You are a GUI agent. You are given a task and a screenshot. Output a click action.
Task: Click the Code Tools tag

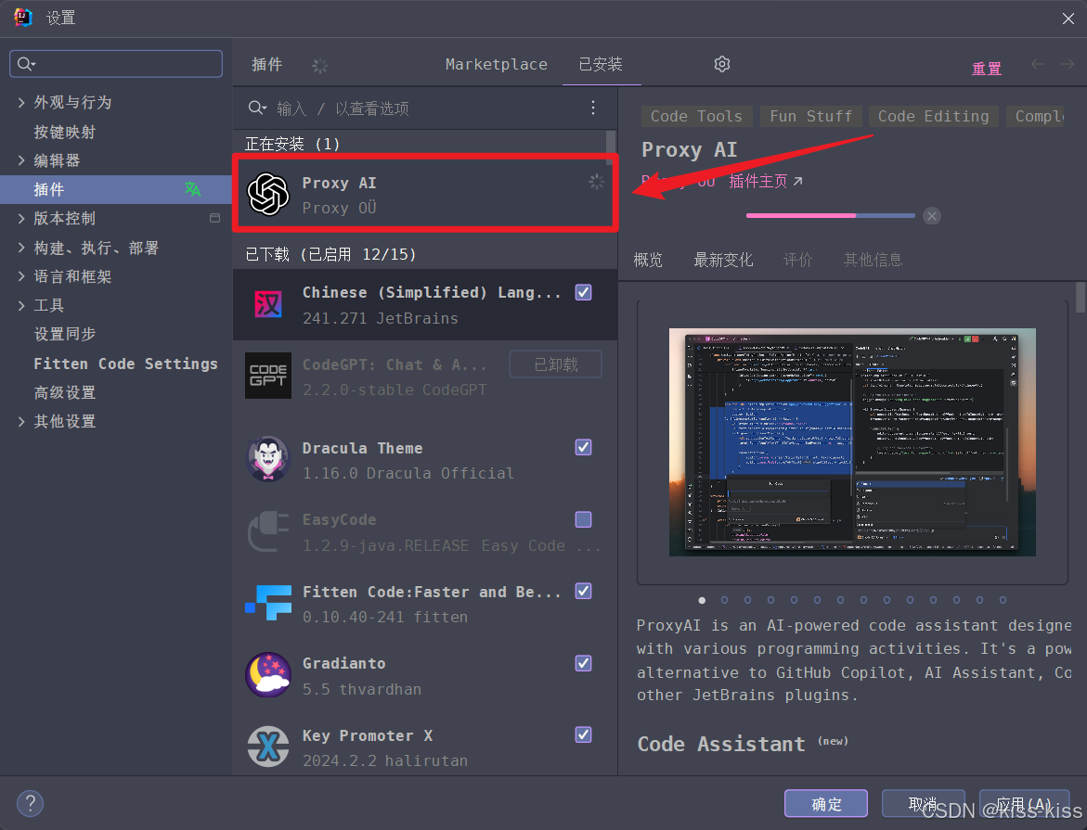point(696,117)
